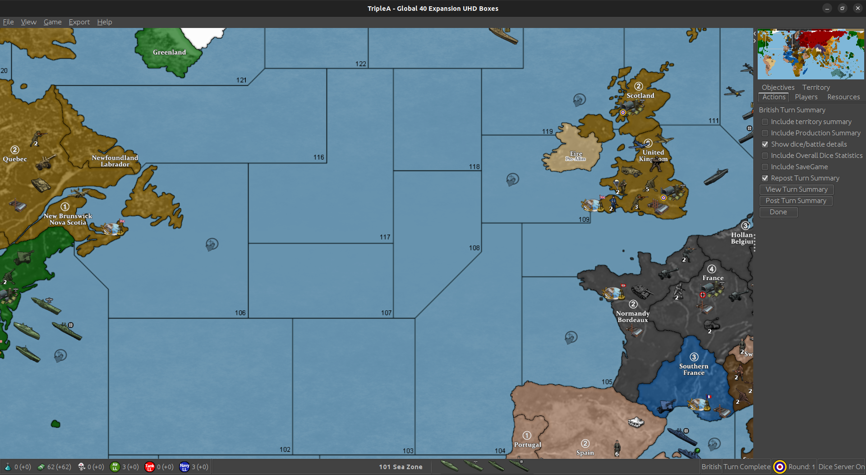Click the tech flask resource icon
Image resolution: width=866 pixels, height=475 pixels.
pos(8,467)
